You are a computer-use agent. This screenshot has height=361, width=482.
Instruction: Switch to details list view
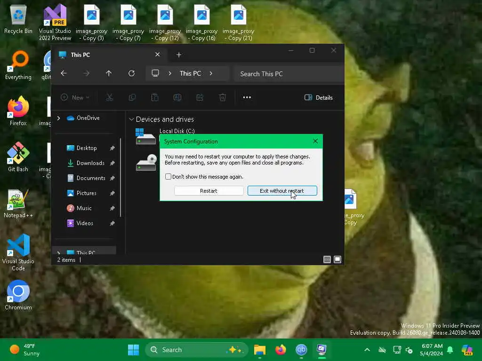[327, 259]
